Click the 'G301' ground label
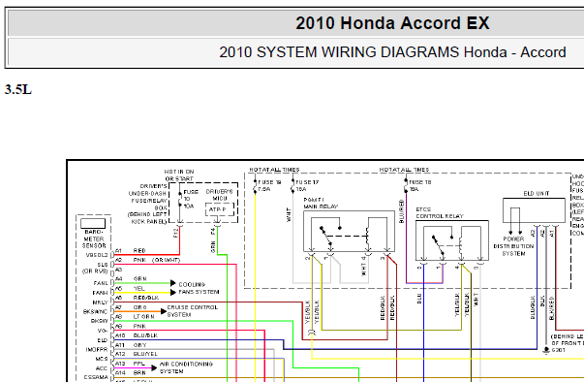The width and height of the screenshot is (584, 382). pos(558,350)
